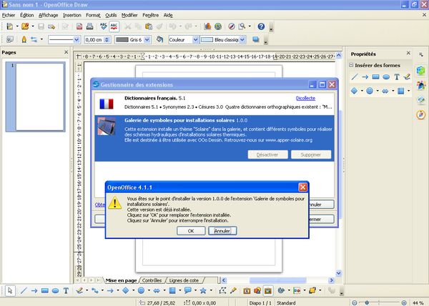The width and height of the screenshot is (429, 306).
Task: Click the Désactiver button
Action: click(267, 154)
